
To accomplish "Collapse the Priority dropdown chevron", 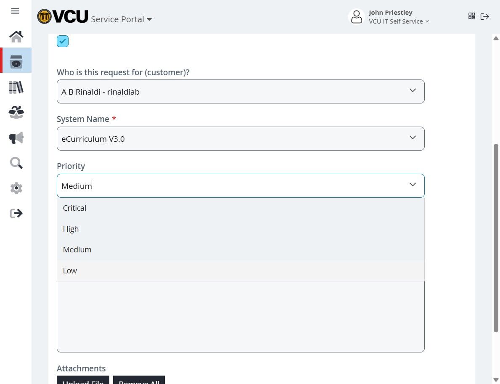I will [x=413, y=185].
